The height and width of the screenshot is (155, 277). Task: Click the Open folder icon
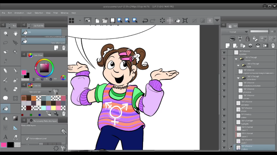[105, 20]
